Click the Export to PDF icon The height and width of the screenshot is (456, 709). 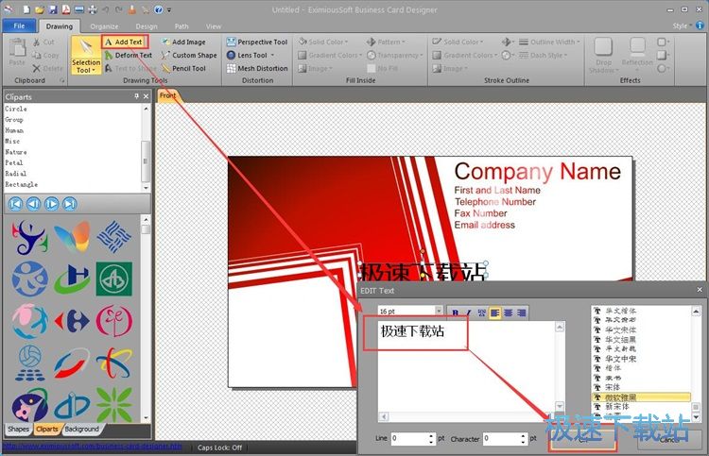click(66, 9)
